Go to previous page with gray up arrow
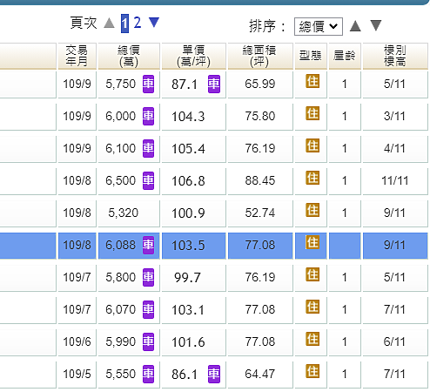Screen dimensions: 430x392 click(109, 23)
